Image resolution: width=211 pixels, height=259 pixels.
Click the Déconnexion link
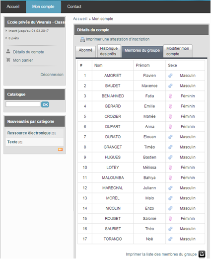52,75
